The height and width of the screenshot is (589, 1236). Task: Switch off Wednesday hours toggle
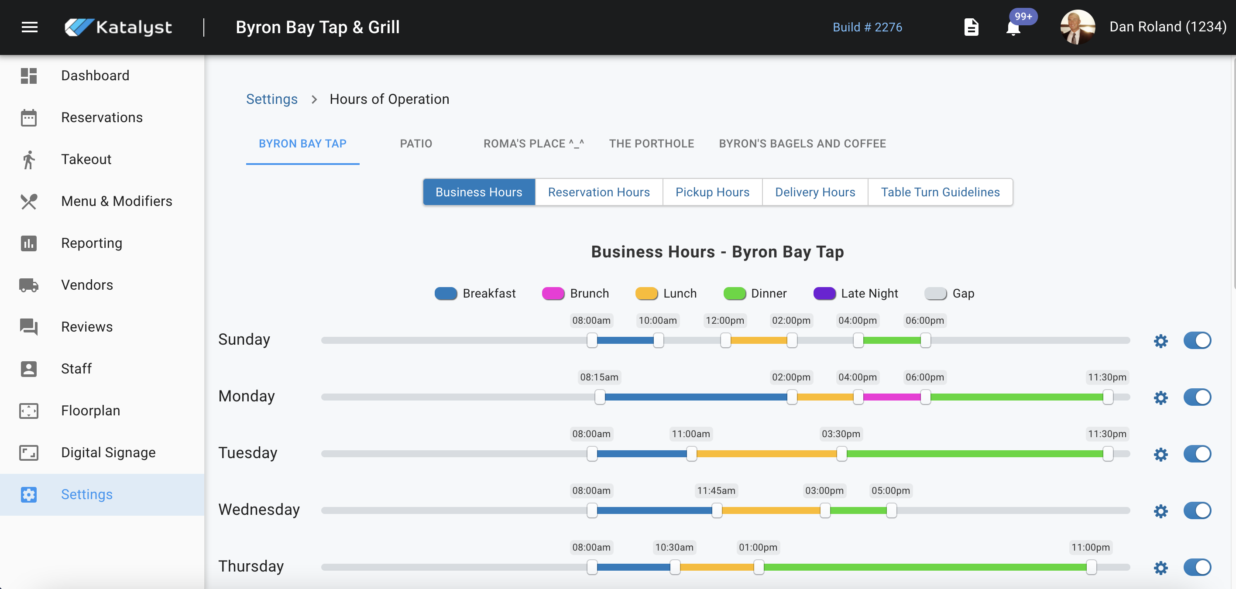pos(1197,510)
